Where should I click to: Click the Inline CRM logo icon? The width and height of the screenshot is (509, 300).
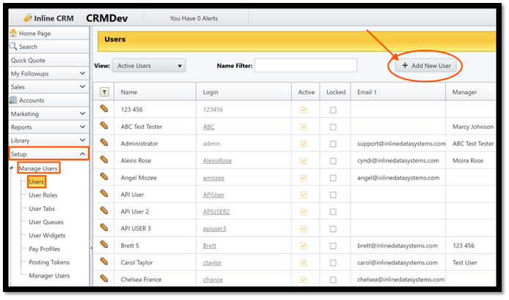tap(28, 18)
